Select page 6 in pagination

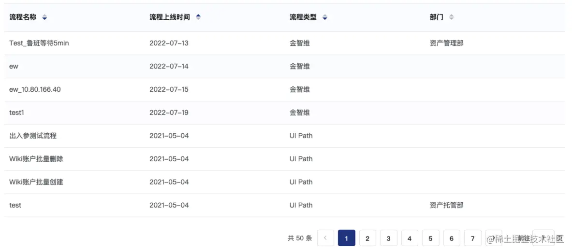coord(452,238)
